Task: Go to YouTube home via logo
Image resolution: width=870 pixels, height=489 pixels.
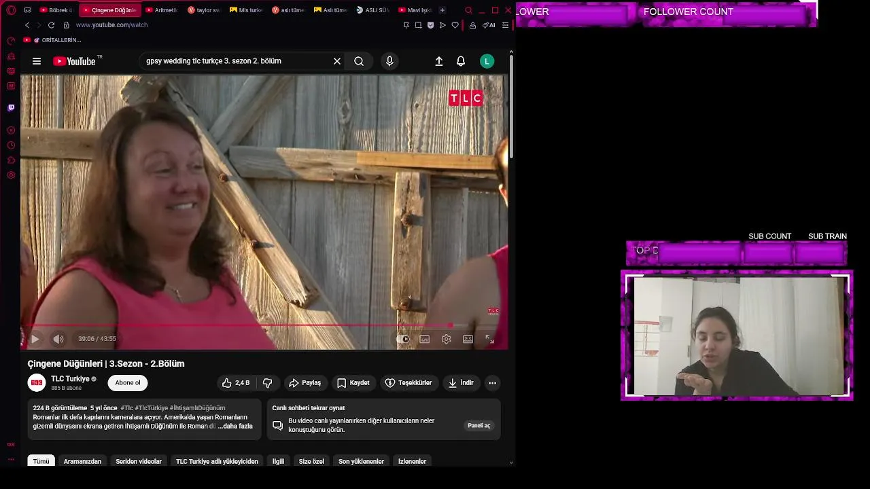Action: (75, 61)
